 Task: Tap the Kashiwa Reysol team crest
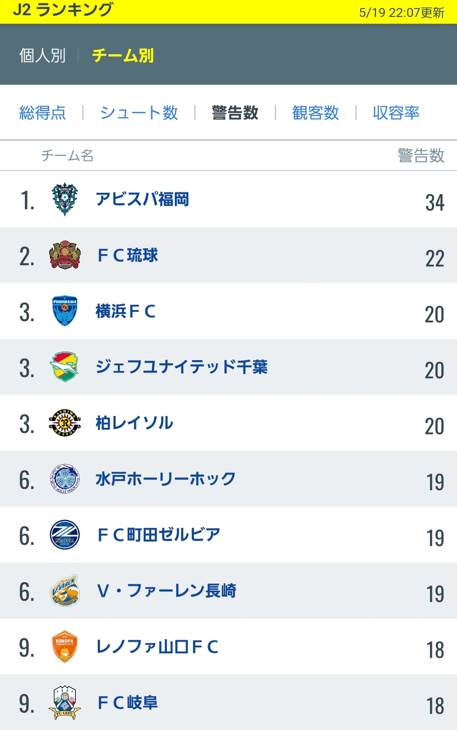pos(64,423)
